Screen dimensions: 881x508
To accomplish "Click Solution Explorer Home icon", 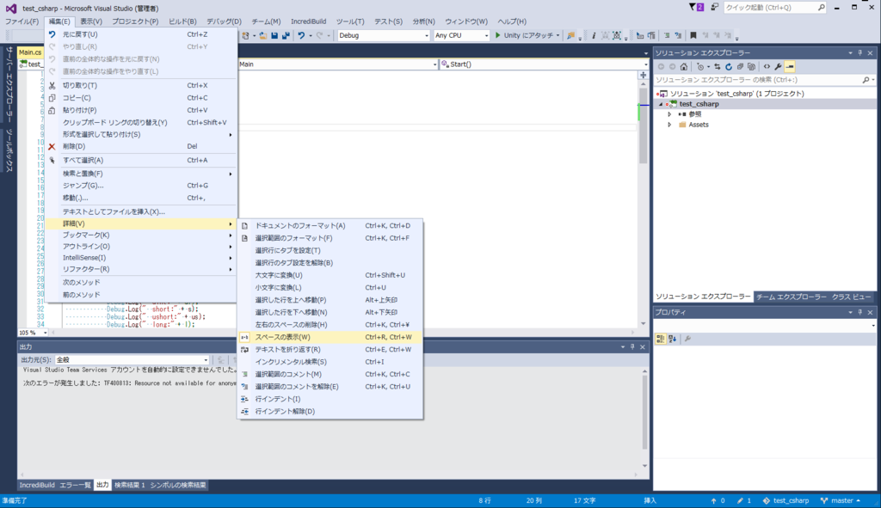I will click(x=684, y=67).
